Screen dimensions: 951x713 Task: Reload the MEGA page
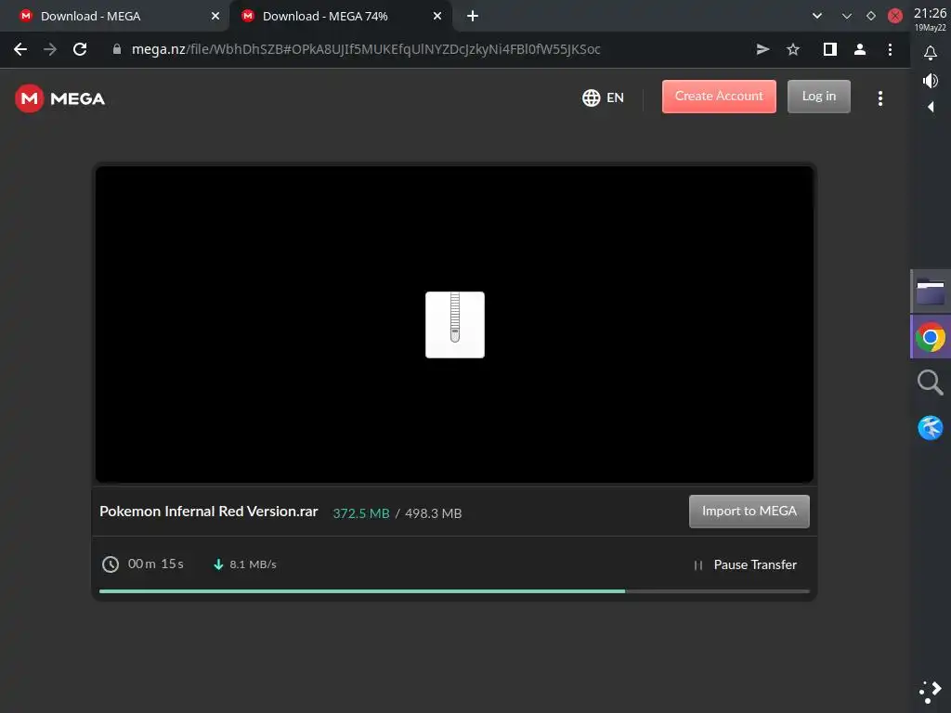coord(80,49)
